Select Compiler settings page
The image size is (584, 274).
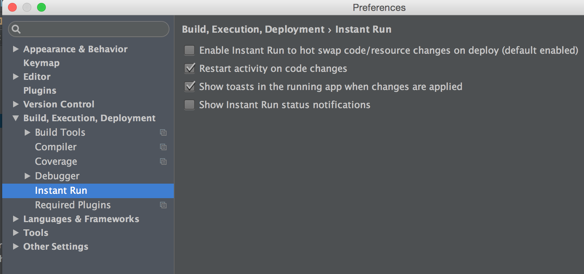click(x=56, y=147)
